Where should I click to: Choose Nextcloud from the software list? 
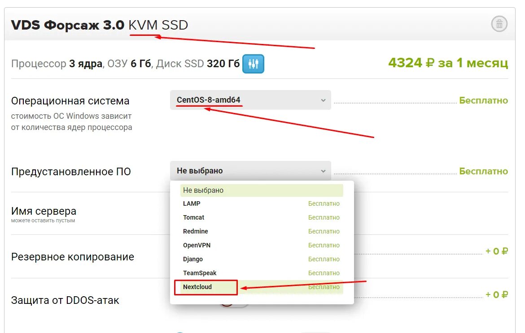point(262,287)
